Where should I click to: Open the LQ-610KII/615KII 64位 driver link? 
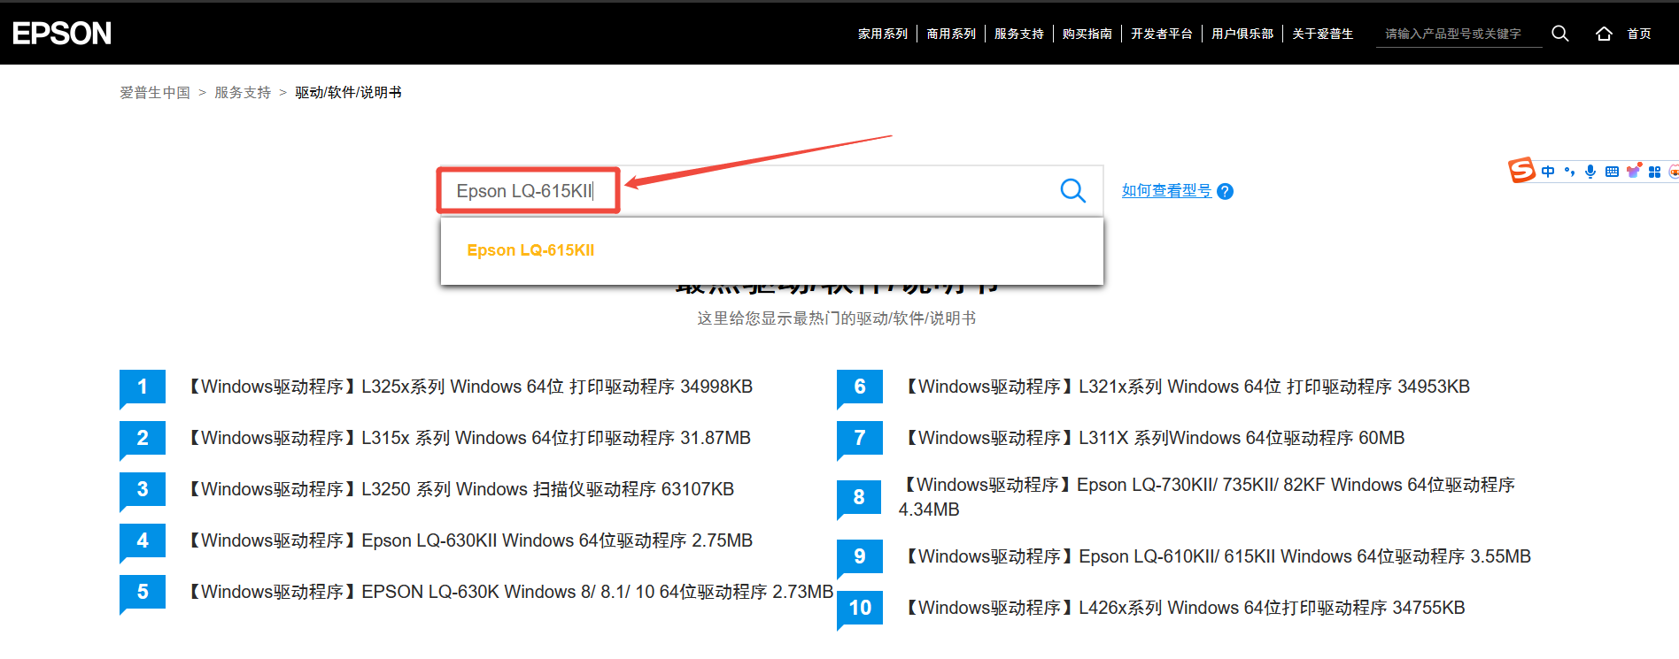click(1216, 556)
